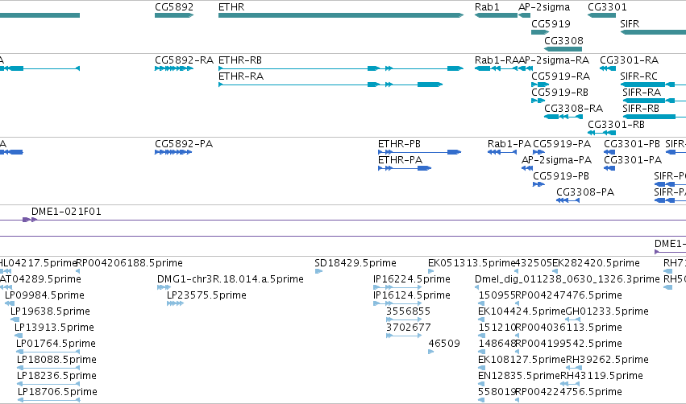Click the Dmel_dig_011238_0630_1326.3prime label
The width and height of the screenshot is (686, 404).
coord(568,279)
